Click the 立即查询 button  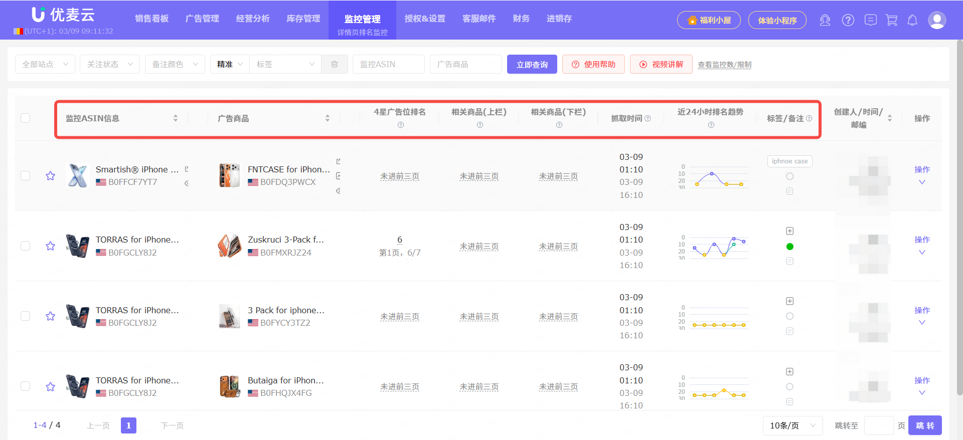point(532,64)
